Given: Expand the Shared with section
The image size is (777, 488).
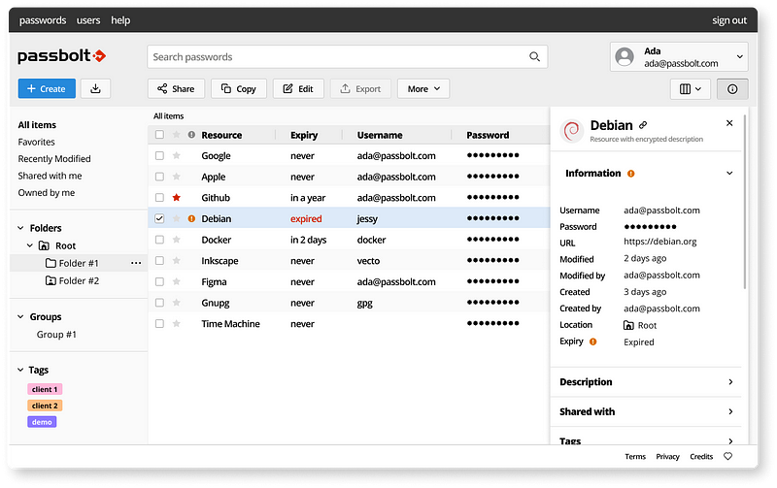Looking at the screenshot, I should coord(646,411).
